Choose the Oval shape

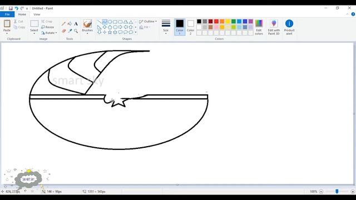(x=110, y=22)
